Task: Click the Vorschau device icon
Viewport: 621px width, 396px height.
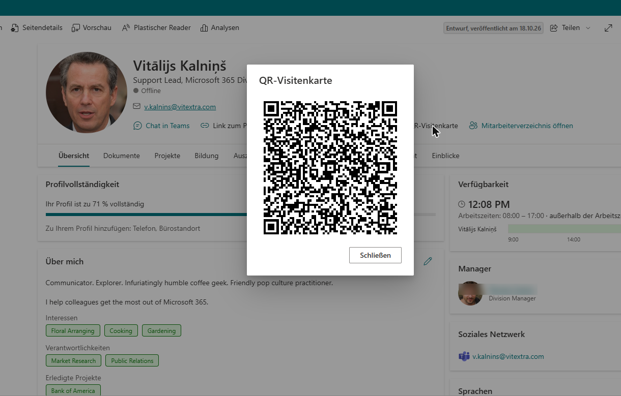Action: tap(76, 28)
